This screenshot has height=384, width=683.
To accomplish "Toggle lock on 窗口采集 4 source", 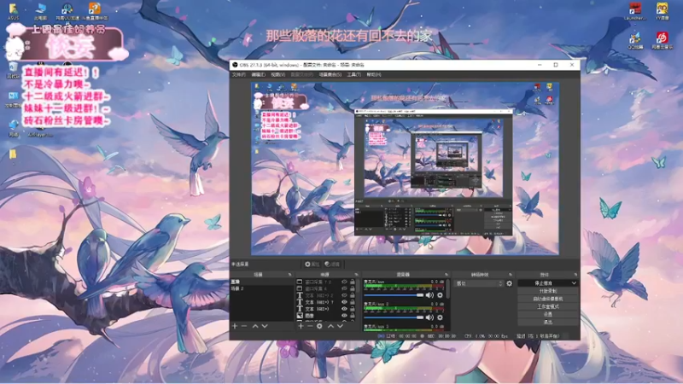I will (353, 288).
